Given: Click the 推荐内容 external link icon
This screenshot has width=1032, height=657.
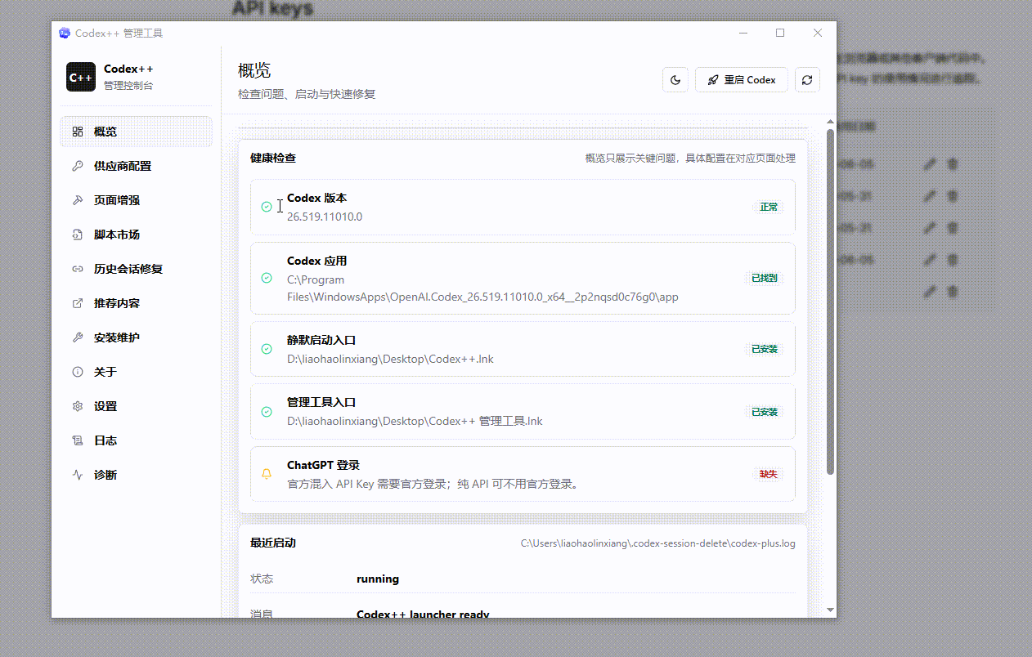Looking at the screenshot, I should click(78, 303).
